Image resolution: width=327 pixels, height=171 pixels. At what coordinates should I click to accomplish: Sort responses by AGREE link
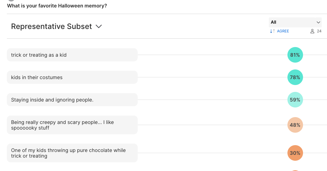pyautogui.click(x=283, y=31)
